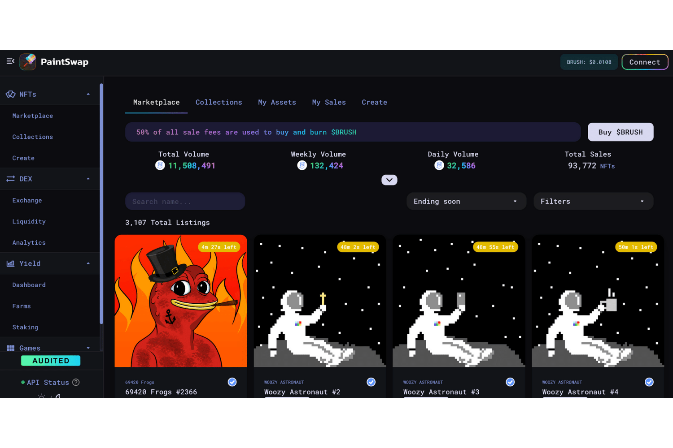Open the API Status link
The width and height of the screenshot is (673, 448).
(48, 382)
